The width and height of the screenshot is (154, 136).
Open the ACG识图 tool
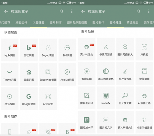pyautogui.click(x=48, y=99)
